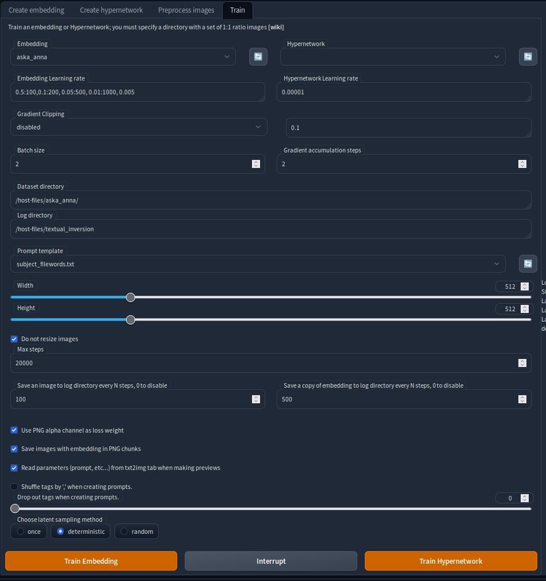Refresh the Prompt template list
The height and width of the screenshot is (581, 546).
[x=528, y=264]
